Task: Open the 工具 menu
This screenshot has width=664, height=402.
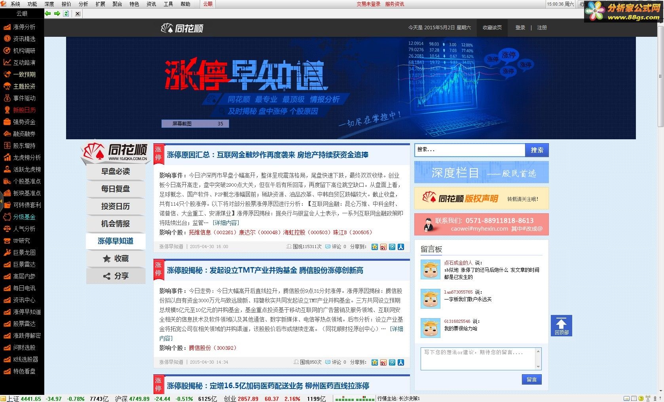Action: (168, 4)
